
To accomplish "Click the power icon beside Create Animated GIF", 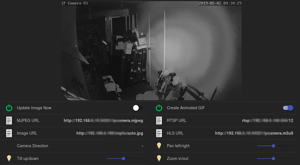I will coord(159,108).
